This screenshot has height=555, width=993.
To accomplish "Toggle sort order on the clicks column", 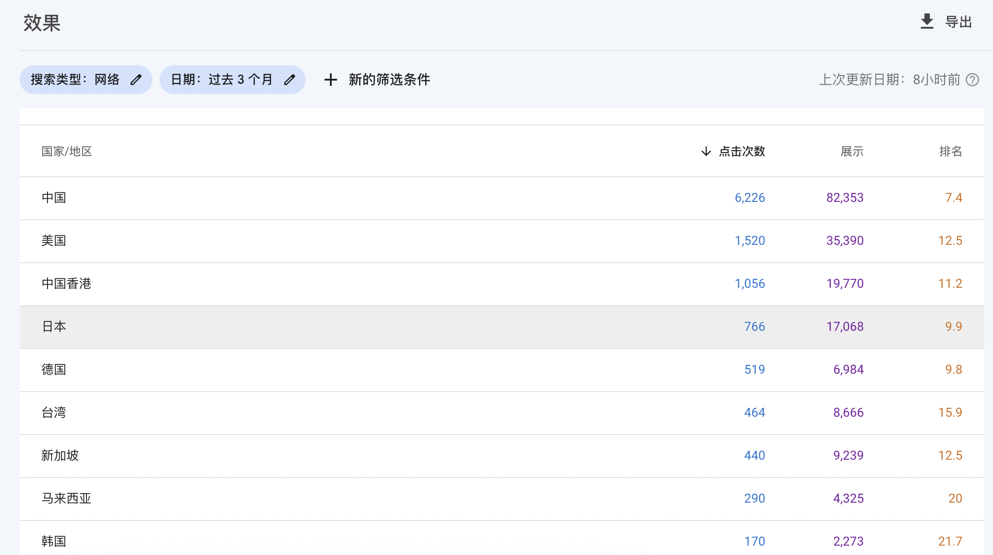I will point(742,151).
